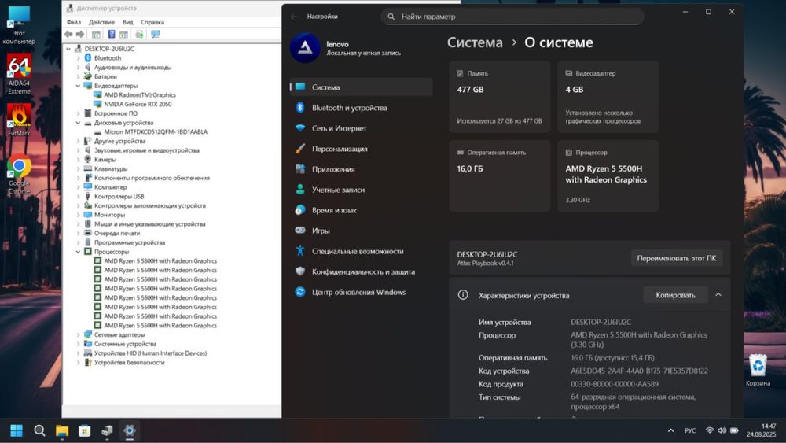The width and height of the screenshot is (786, 443).
Task: Collapse Видеоадаптеры node
Action: (x=78, y=86)
